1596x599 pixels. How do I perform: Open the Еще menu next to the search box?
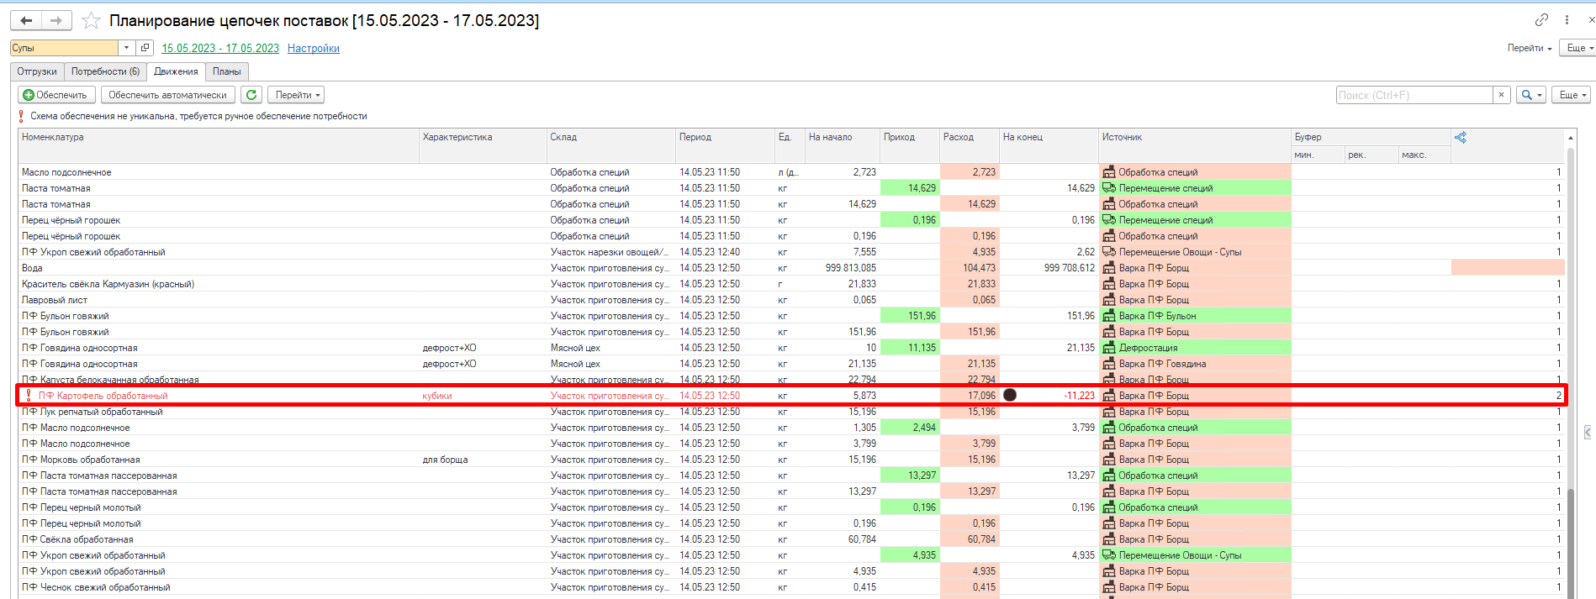click(1571, 95)
